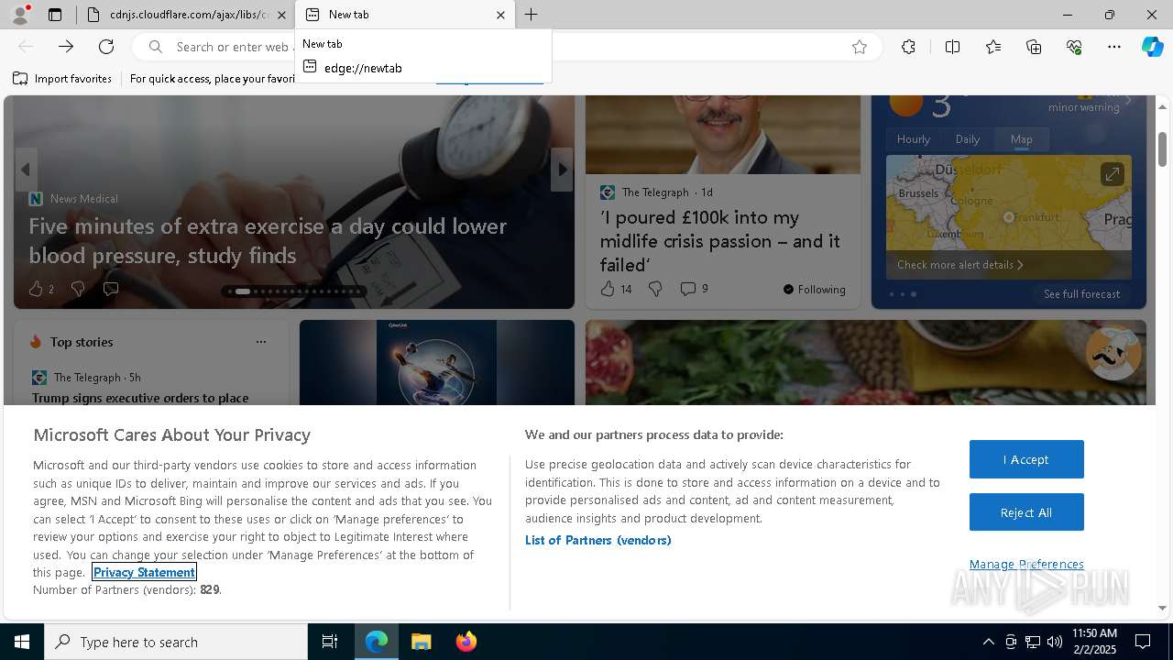This screenshot has width=1173, height=660.
Task: Show hidden system tray icons
Action: pyautogui.click(x=988, y=642)
